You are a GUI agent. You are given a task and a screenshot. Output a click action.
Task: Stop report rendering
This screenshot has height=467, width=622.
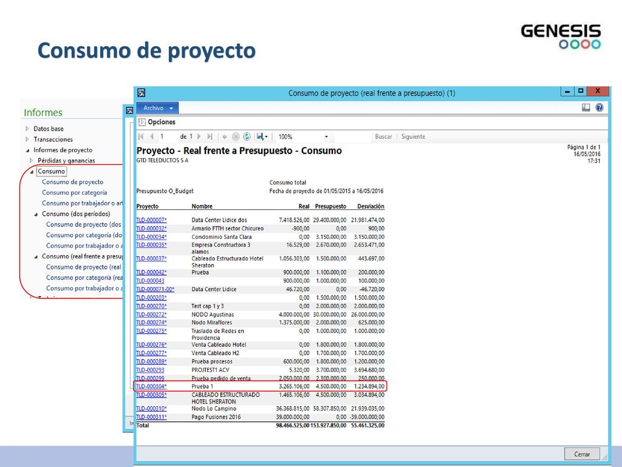[x=236, y=137]
